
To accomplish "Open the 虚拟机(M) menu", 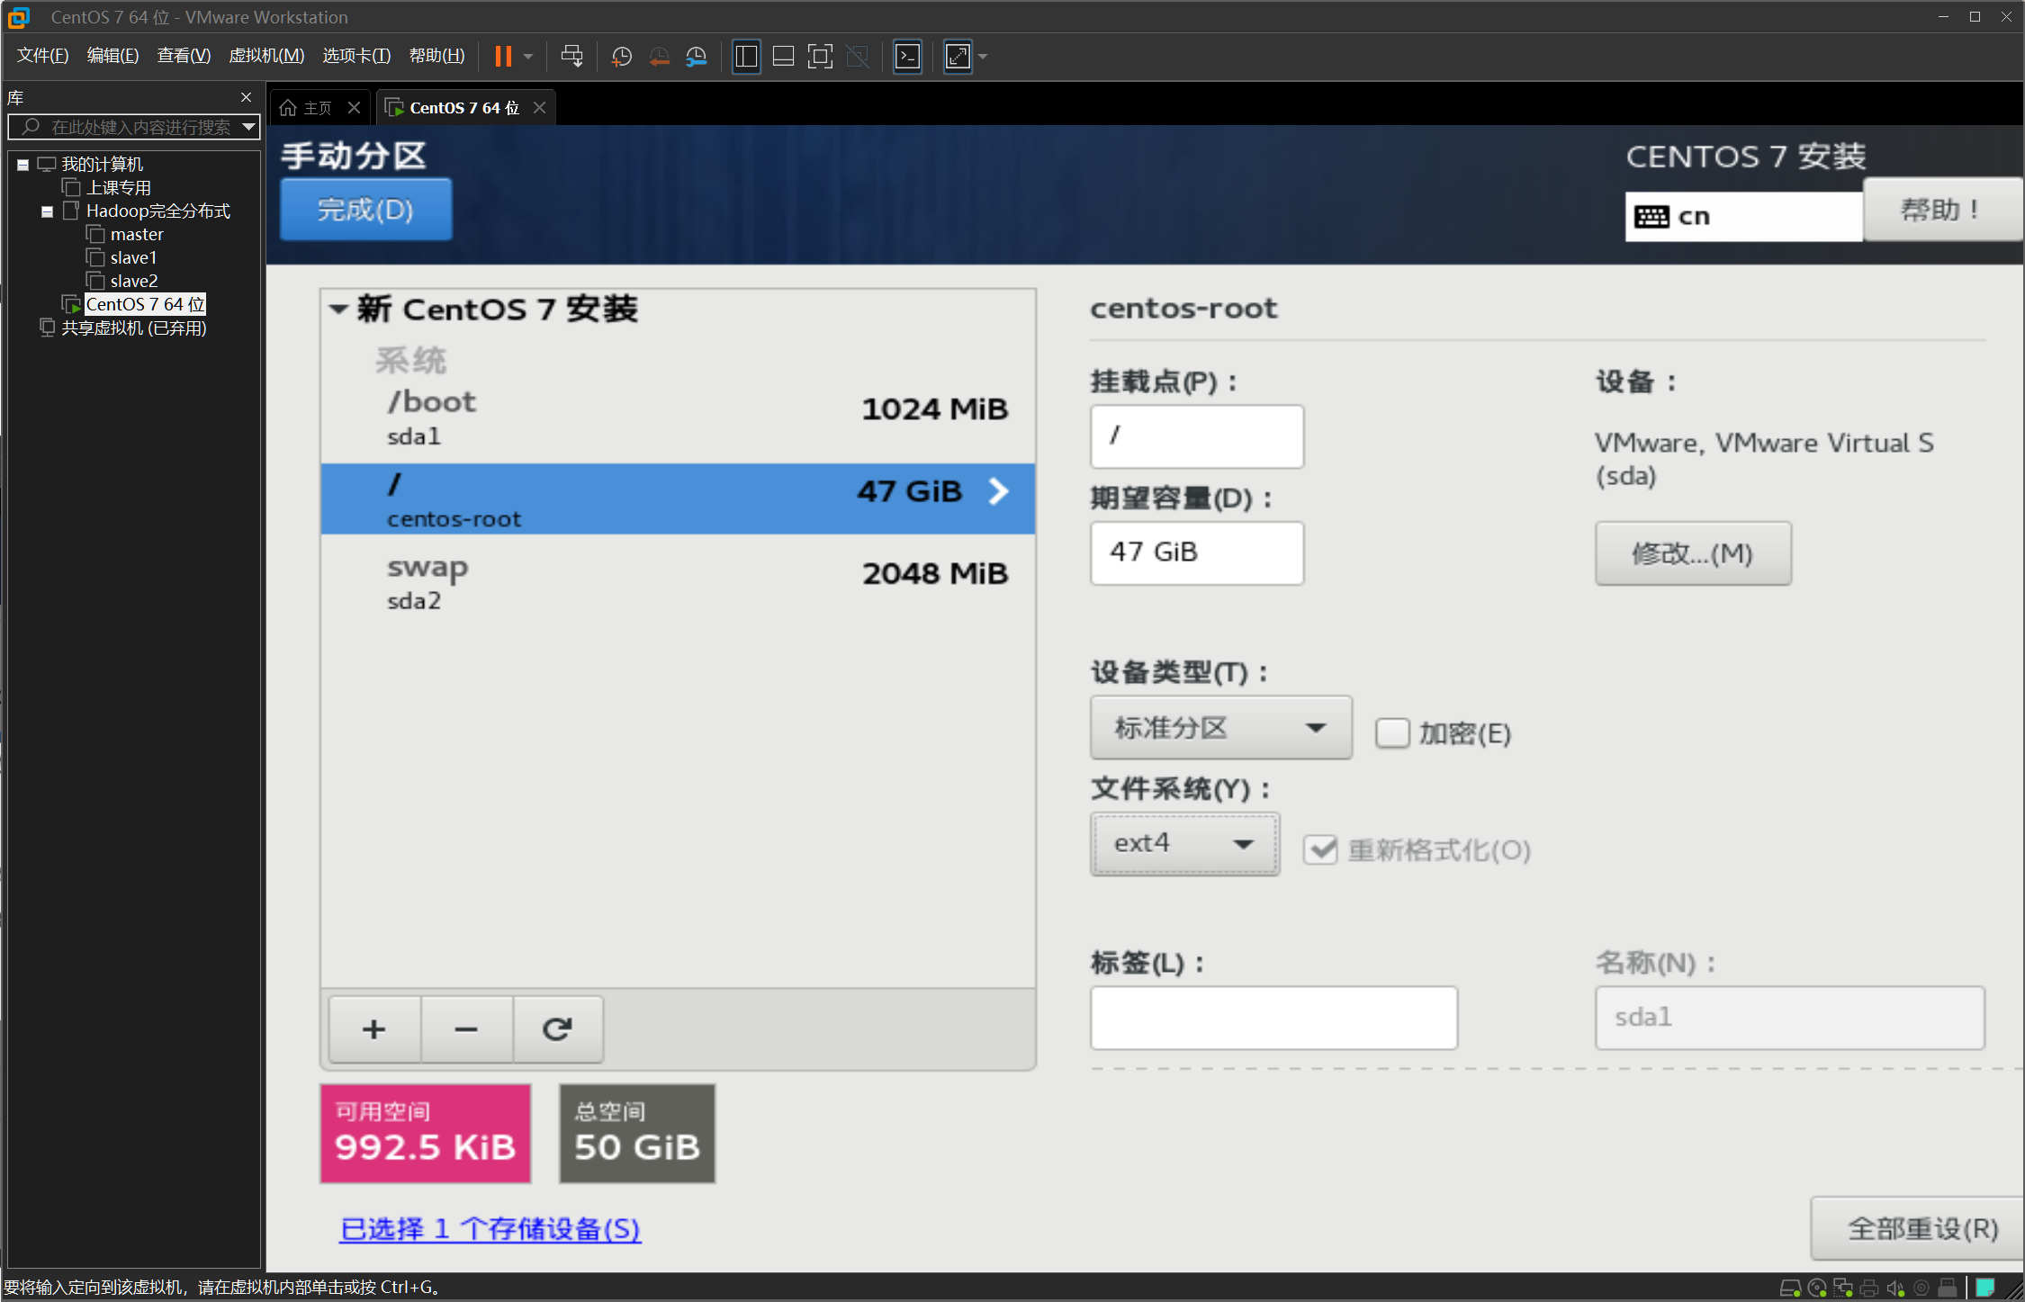I will tap(266, 56).
